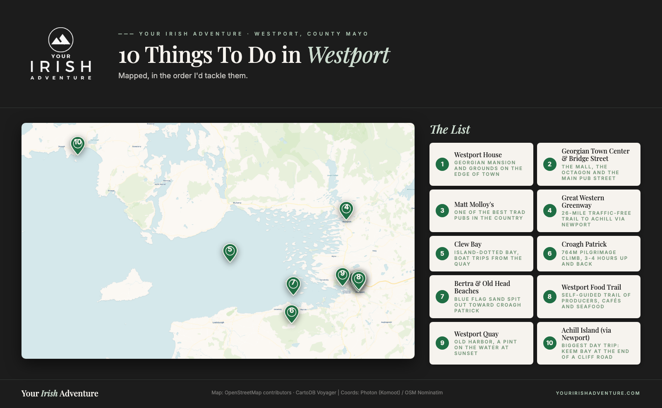Click number 3 badge beside Matt Molloy's
This screenshot has height=408, width=662.
[442, 211]
